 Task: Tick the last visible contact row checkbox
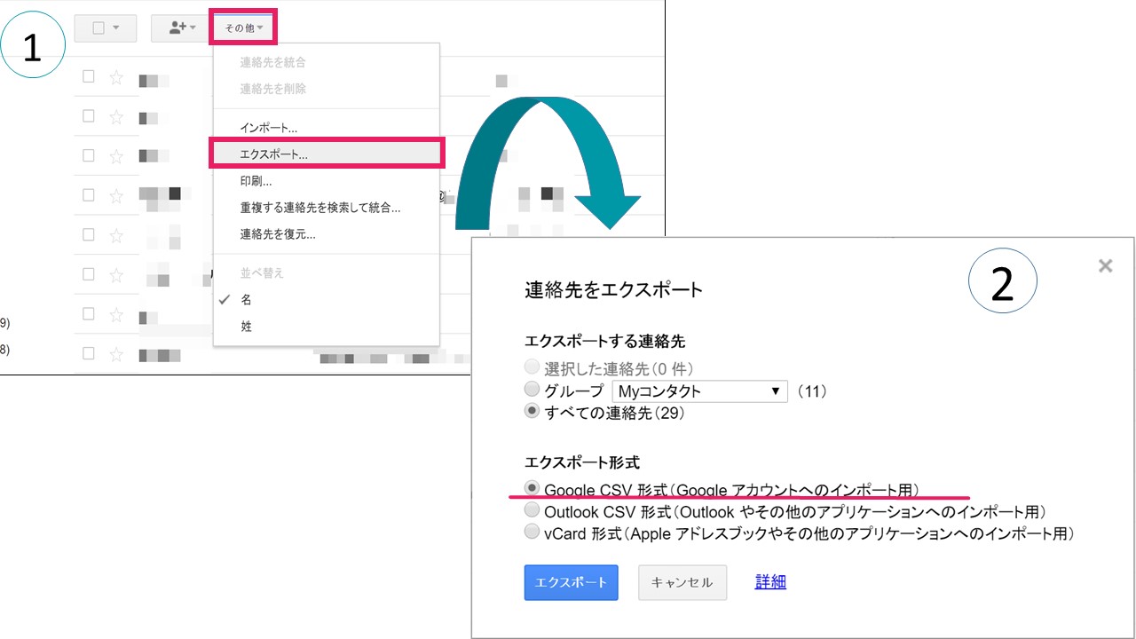(88, 353)
